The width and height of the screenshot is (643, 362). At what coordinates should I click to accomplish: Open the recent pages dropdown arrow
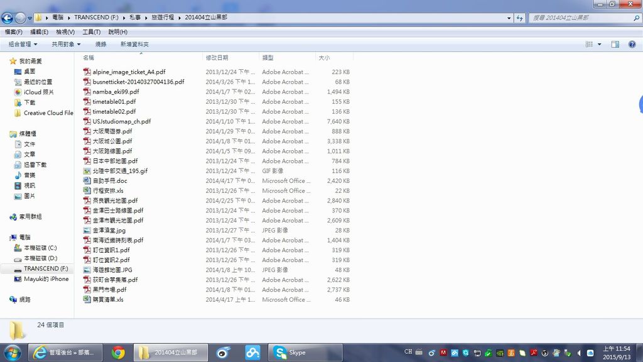30,18
